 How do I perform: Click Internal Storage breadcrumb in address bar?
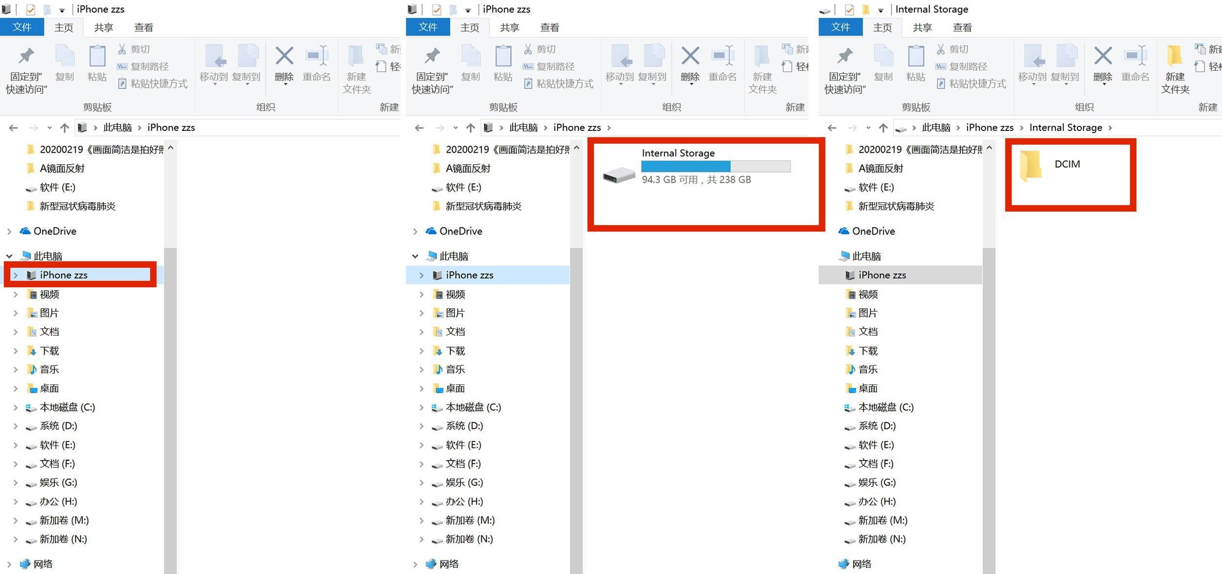pos(1065,128)
